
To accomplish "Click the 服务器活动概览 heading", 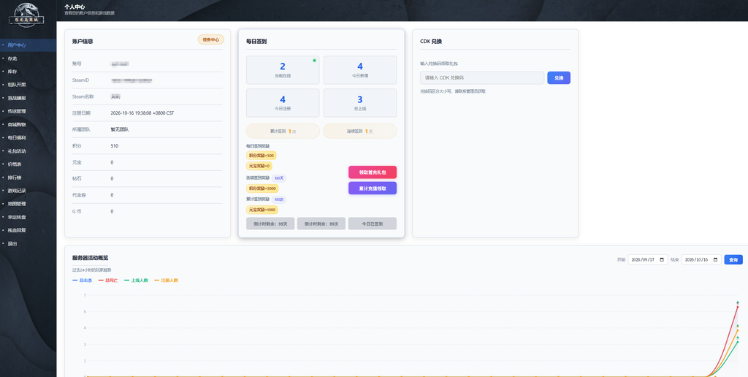I will [90, 258].
